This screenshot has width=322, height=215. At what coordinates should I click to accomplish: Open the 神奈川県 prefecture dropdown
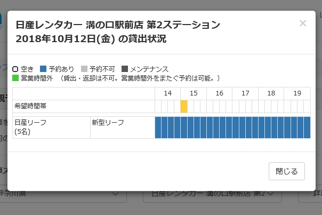tap(64, 194)
